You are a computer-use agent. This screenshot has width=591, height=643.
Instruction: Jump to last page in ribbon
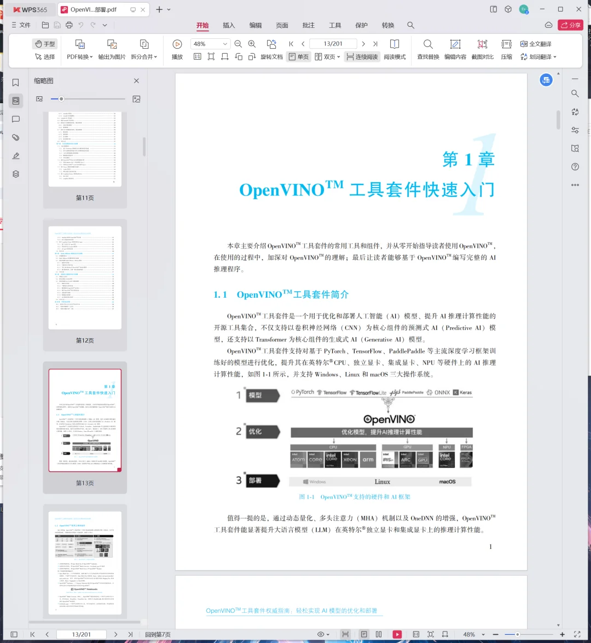(375, 44)
